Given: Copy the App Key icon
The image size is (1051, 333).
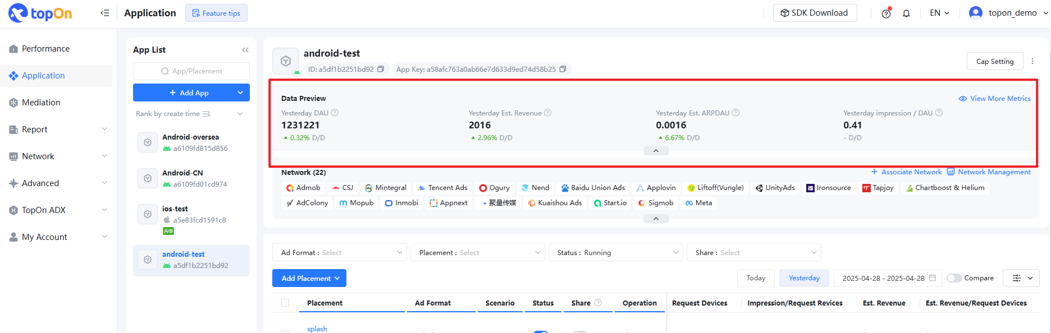Looking at the screenshot, I should (x=563, y=70).
